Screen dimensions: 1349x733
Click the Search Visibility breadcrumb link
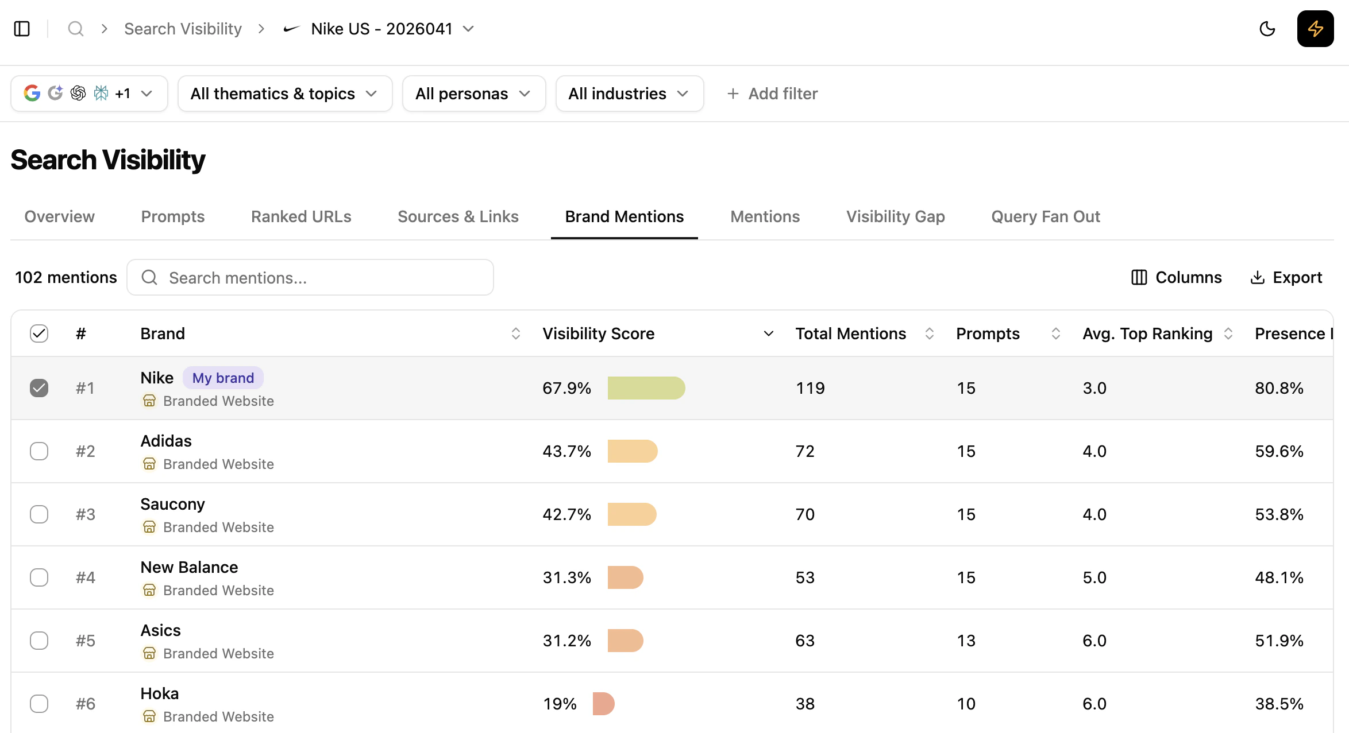pyautogui.click(x=183, y=29)
